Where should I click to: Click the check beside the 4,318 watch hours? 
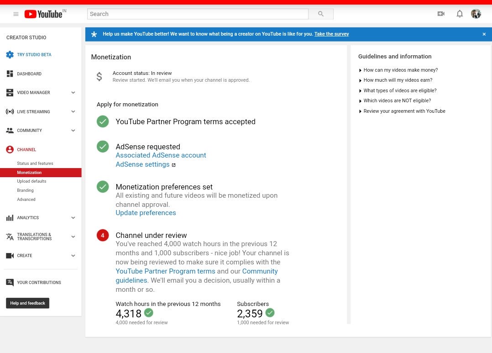coord(149,313)
